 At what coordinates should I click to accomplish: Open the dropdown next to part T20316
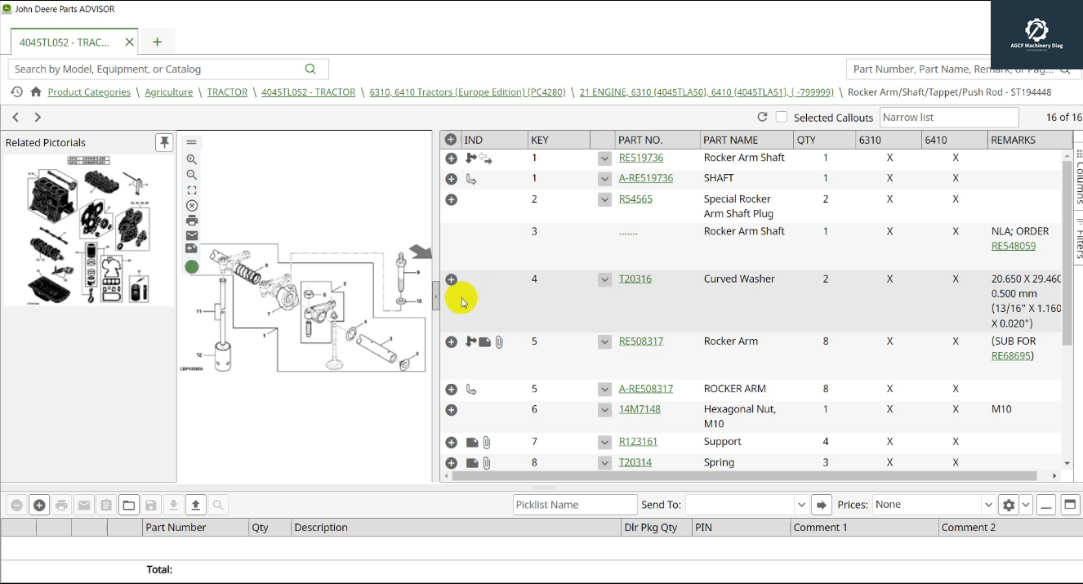[x=604, y=279]
